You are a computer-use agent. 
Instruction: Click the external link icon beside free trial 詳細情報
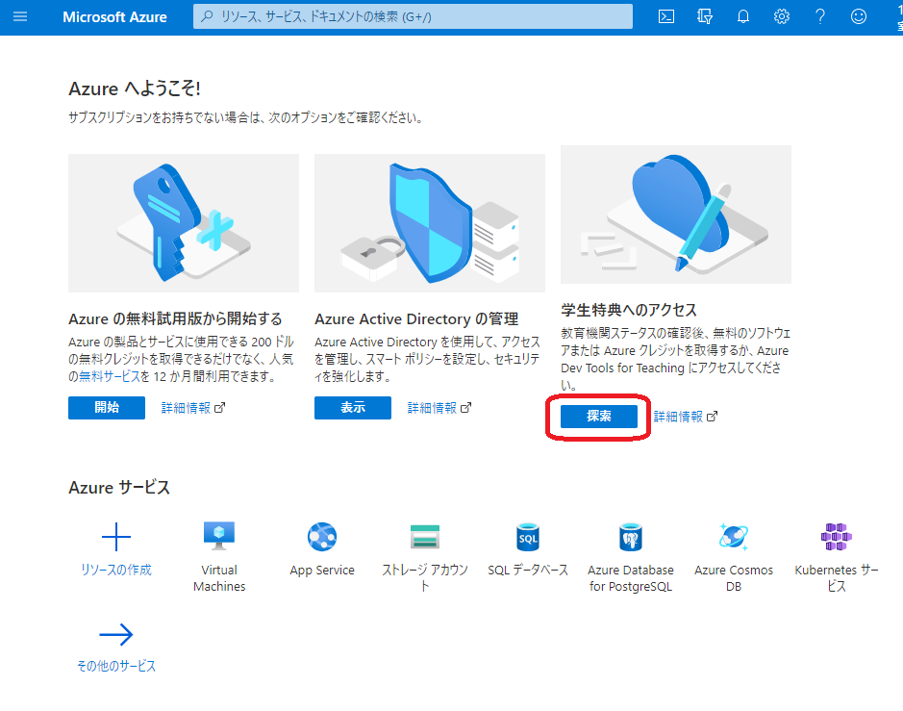pos(219,408)
